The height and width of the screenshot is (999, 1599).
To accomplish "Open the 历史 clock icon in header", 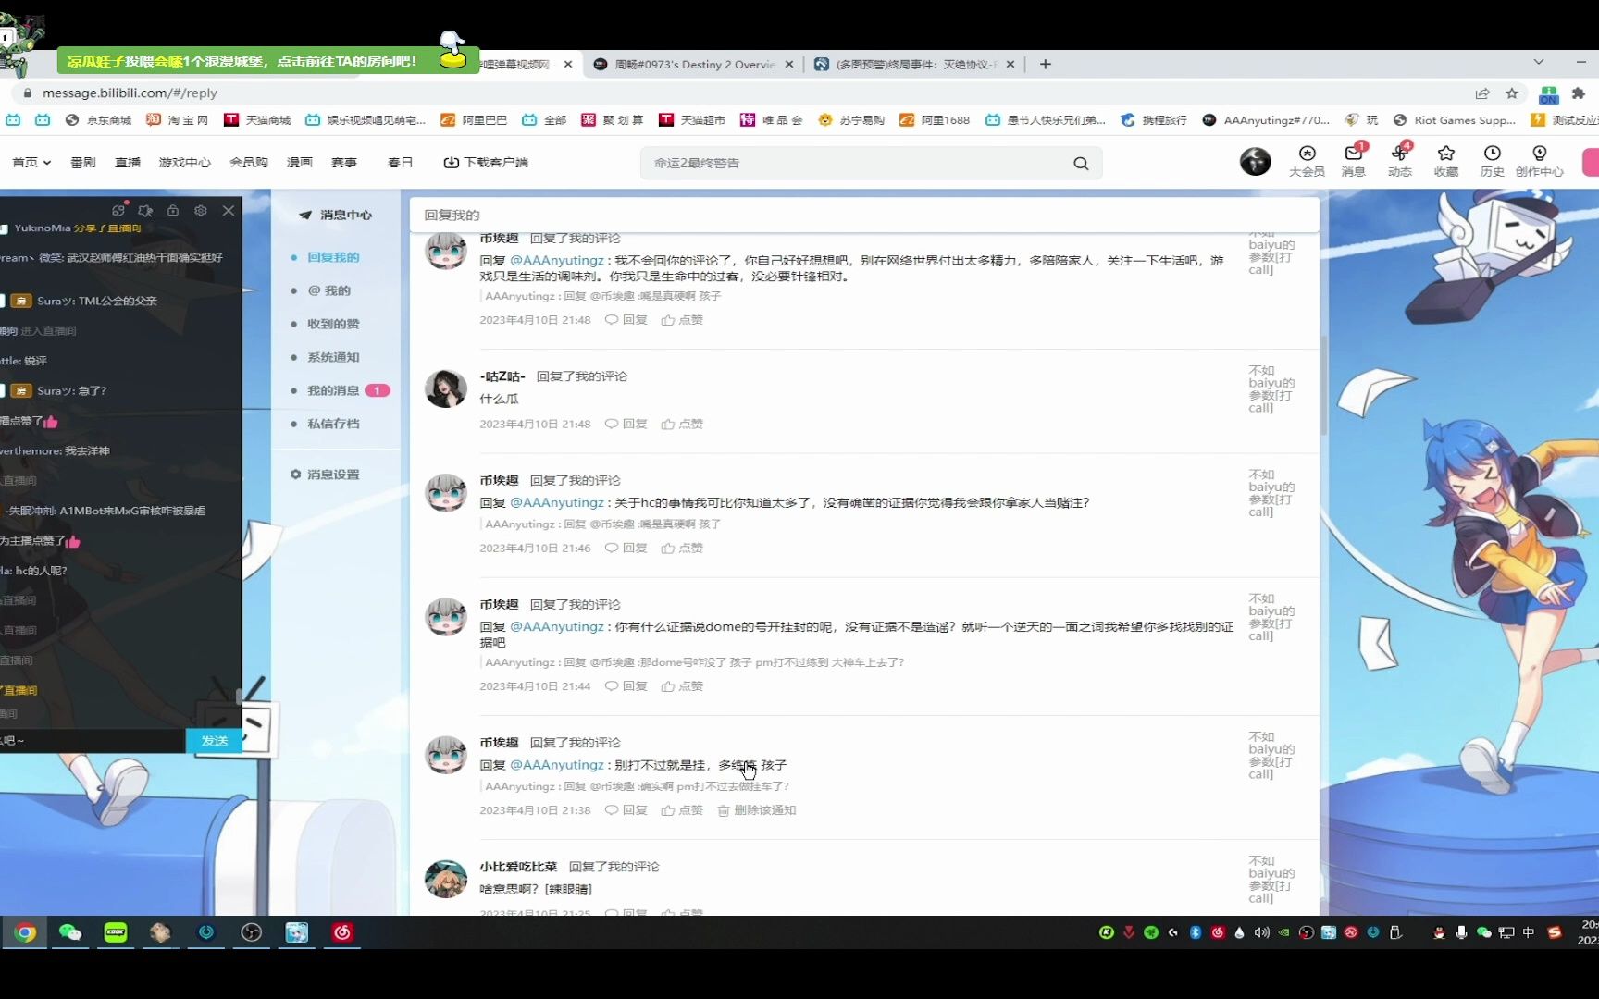I will tap(1492, 160).
